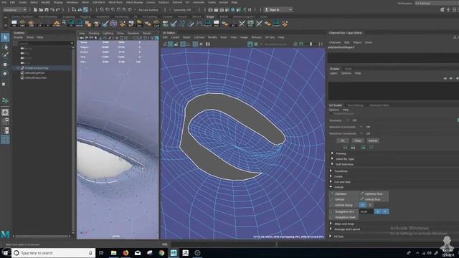Click the V button next to Straighten UVs
The height and width of the screenshot is (258, 459).
(385, 211)
